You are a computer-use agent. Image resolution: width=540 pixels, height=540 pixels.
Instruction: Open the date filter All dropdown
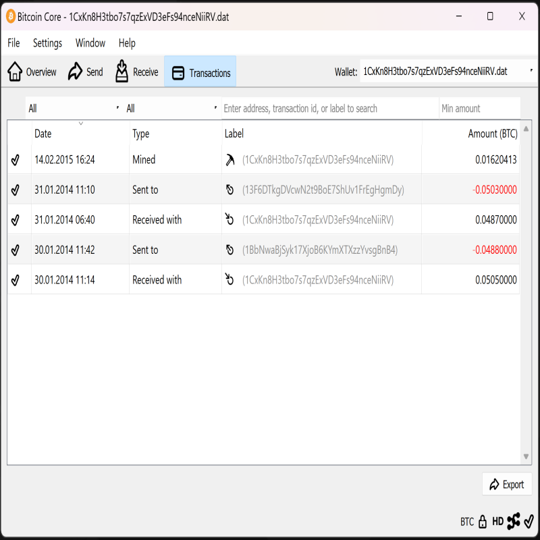[x=74, y=109]
